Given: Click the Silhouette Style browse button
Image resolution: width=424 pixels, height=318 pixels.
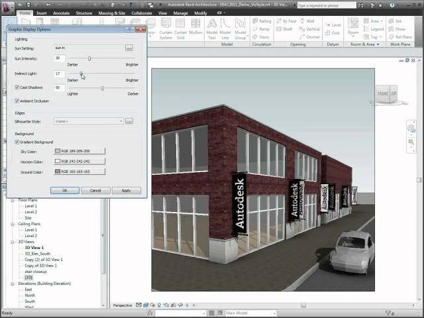Looking at the screenshot, I should pos(129,121).
